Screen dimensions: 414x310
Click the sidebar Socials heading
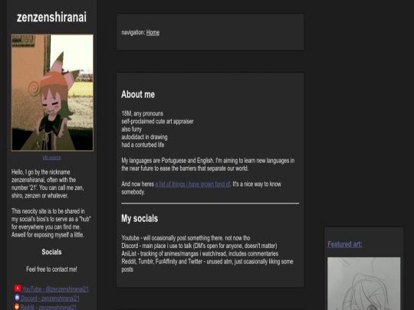(52, 252)
